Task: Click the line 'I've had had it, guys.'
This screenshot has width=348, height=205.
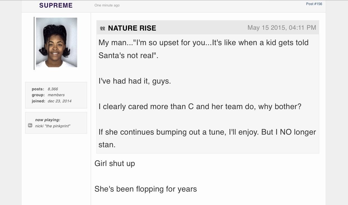Action: click(134, 81)
